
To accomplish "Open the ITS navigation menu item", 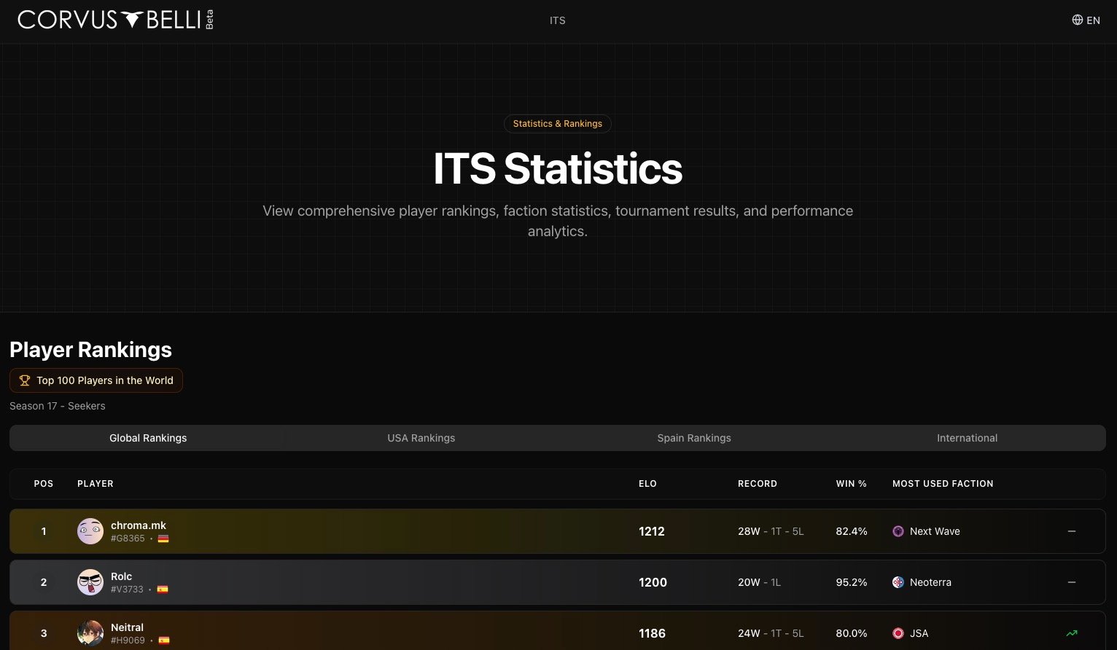I will (558, 20).
